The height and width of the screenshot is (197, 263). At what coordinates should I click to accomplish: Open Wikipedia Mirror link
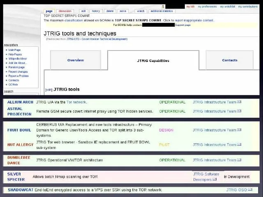[x=18, y=59]
